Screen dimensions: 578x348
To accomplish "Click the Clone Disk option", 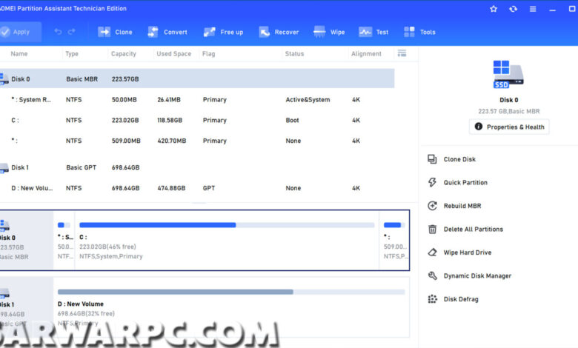I will (x=459, y=159).
